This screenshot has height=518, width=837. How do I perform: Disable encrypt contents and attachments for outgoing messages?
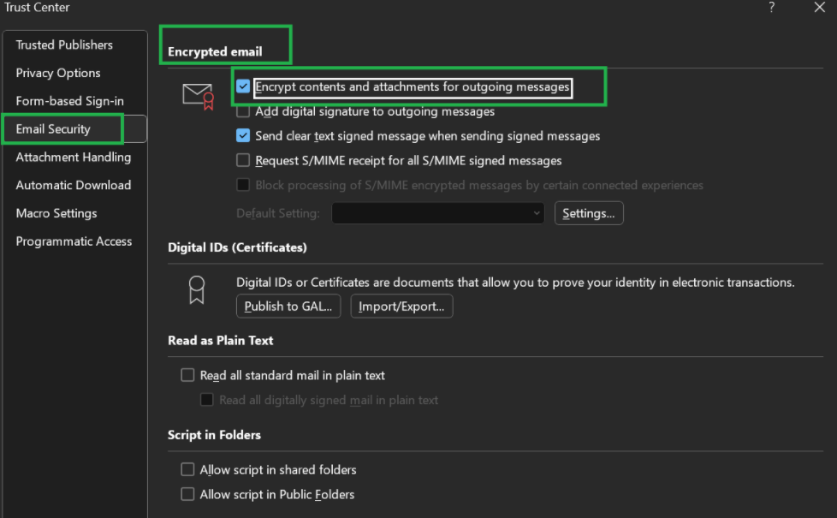point(243,86)
